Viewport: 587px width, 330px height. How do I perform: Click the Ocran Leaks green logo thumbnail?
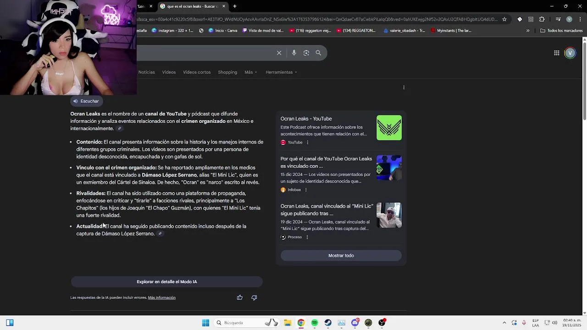click(x=389, y=128)
